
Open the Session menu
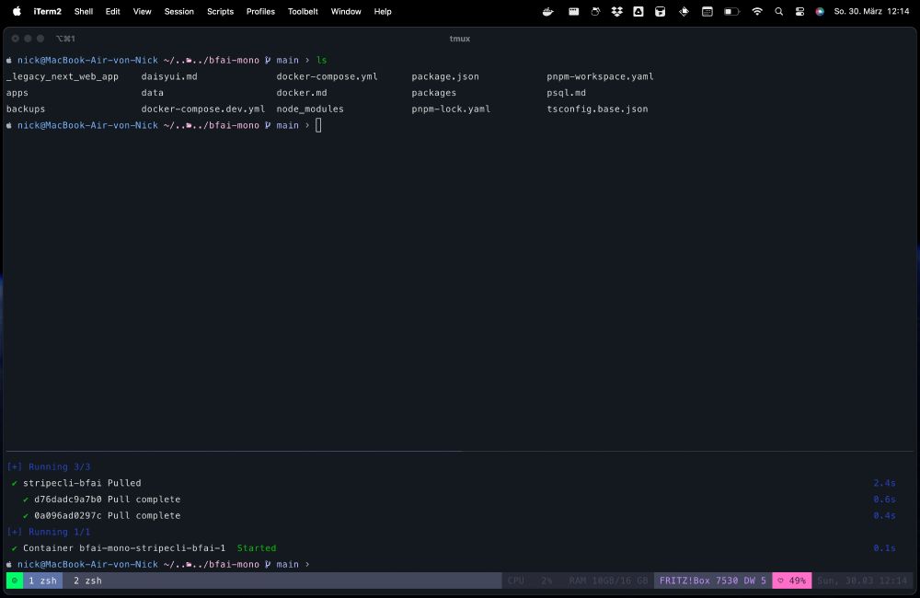tap(179, 11)
